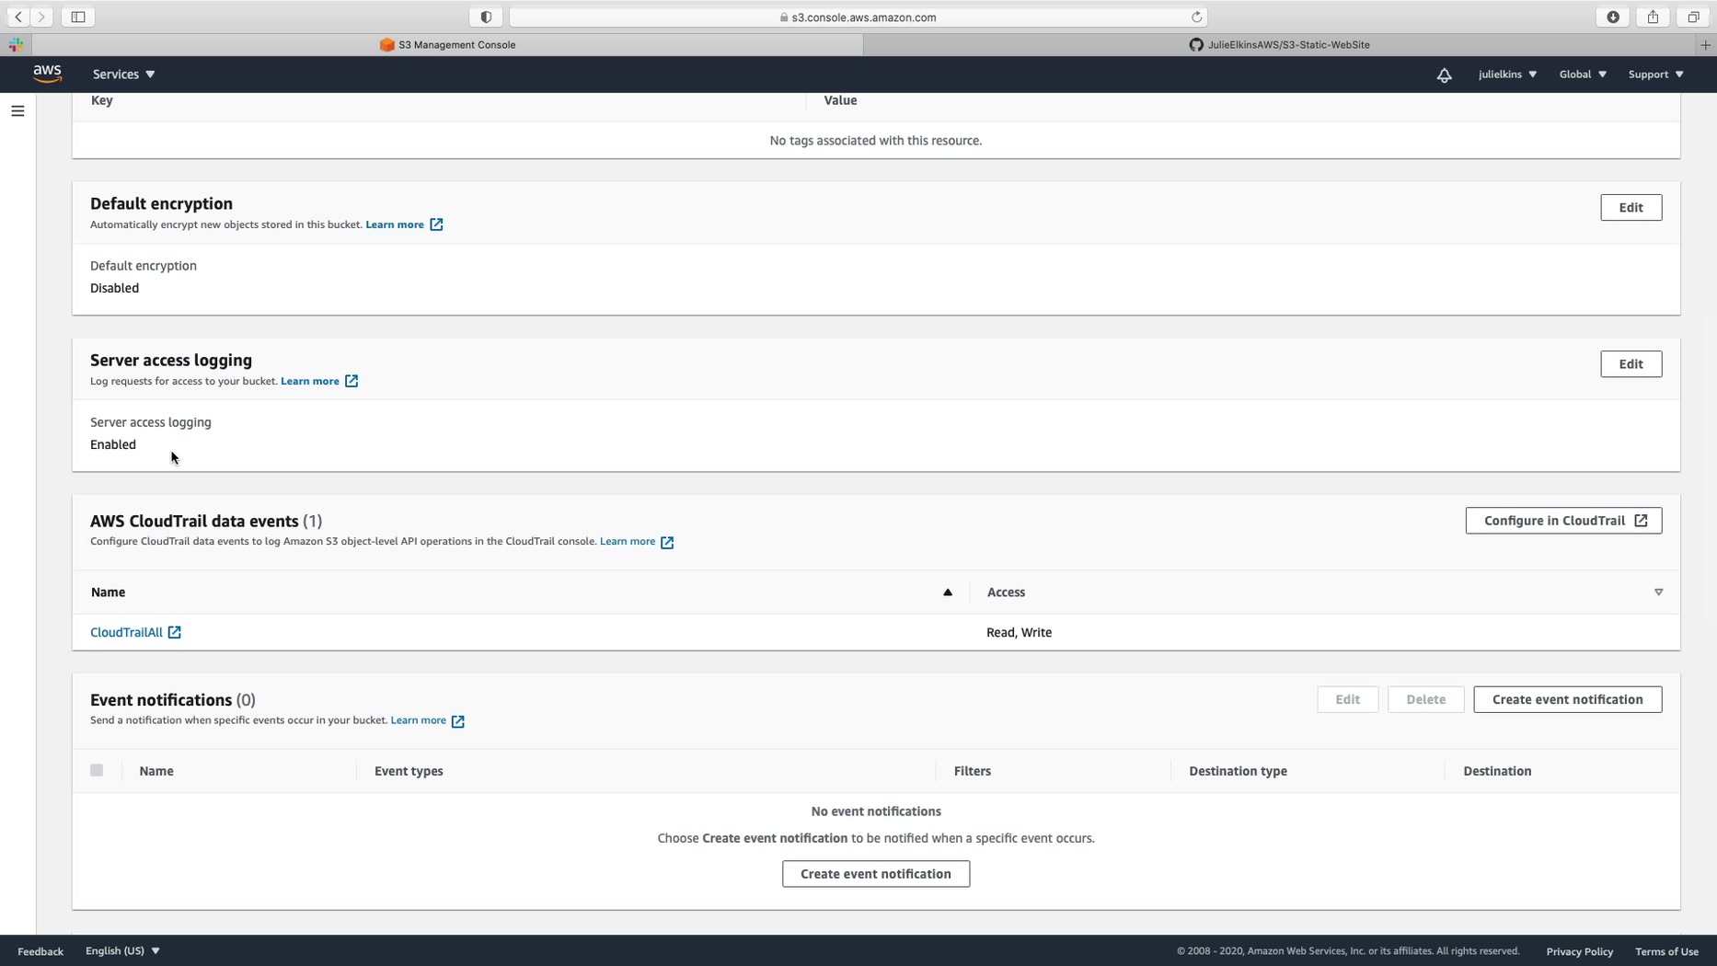The width and height of the screenshot is (1717, 966).
Task: Open Default encryption Learn more external icon
Action: tap(436, 224)
